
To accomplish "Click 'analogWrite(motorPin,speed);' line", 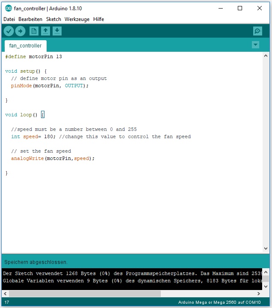I will (x=53, y=158).
